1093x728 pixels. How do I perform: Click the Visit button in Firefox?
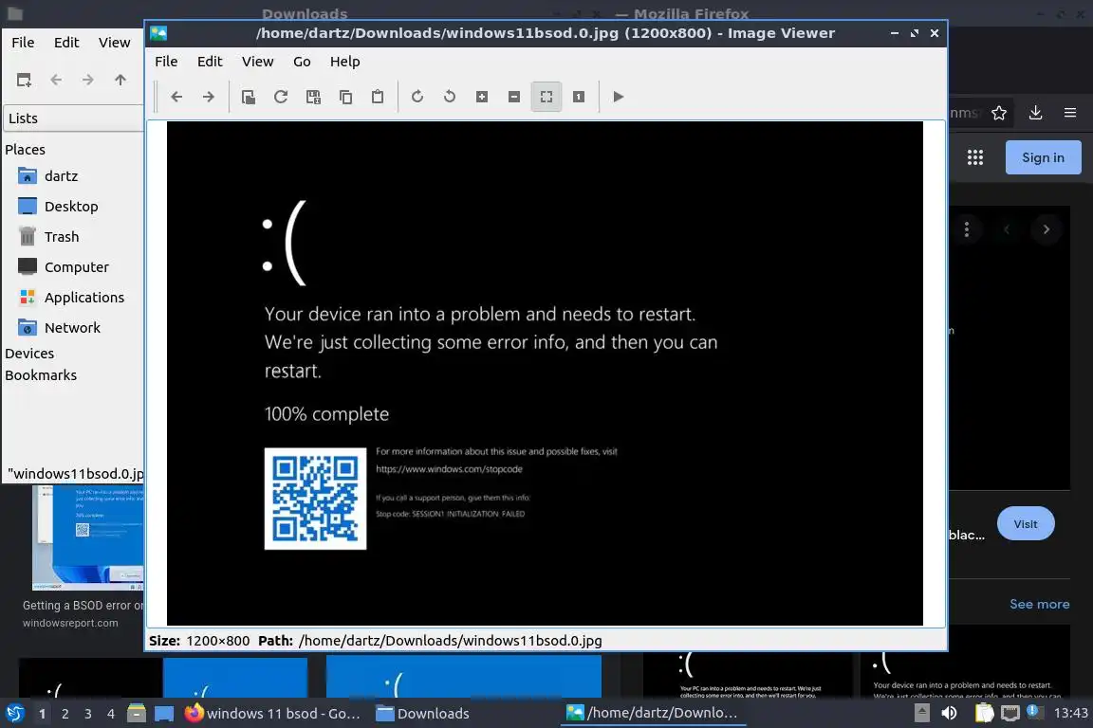tap(1026, 524)
